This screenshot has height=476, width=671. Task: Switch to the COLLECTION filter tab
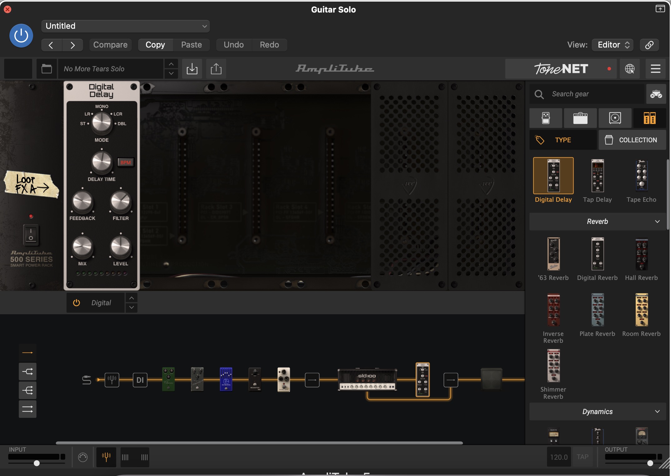(632, 140)
